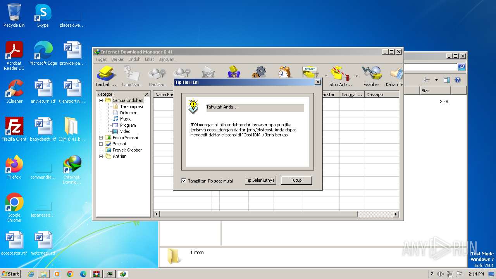496x279 pixels.
Task: Select the Internet Download Manager desktop shortcut
Action: click(x=72, y=170)
